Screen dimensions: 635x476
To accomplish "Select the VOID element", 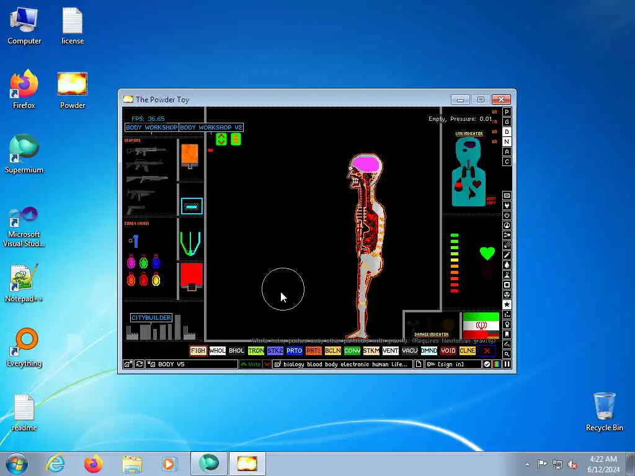I will click(448, 351).
